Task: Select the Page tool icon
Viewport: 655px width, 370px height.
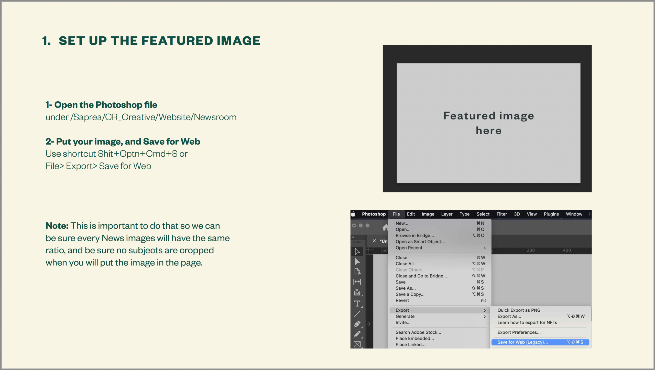Action: (357, 271)
